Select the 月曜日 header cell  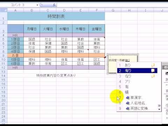pos(31,29)
